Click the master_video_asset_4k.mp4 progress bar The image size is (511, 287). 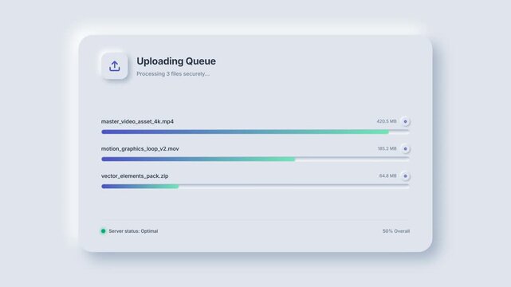pos(255,132)
